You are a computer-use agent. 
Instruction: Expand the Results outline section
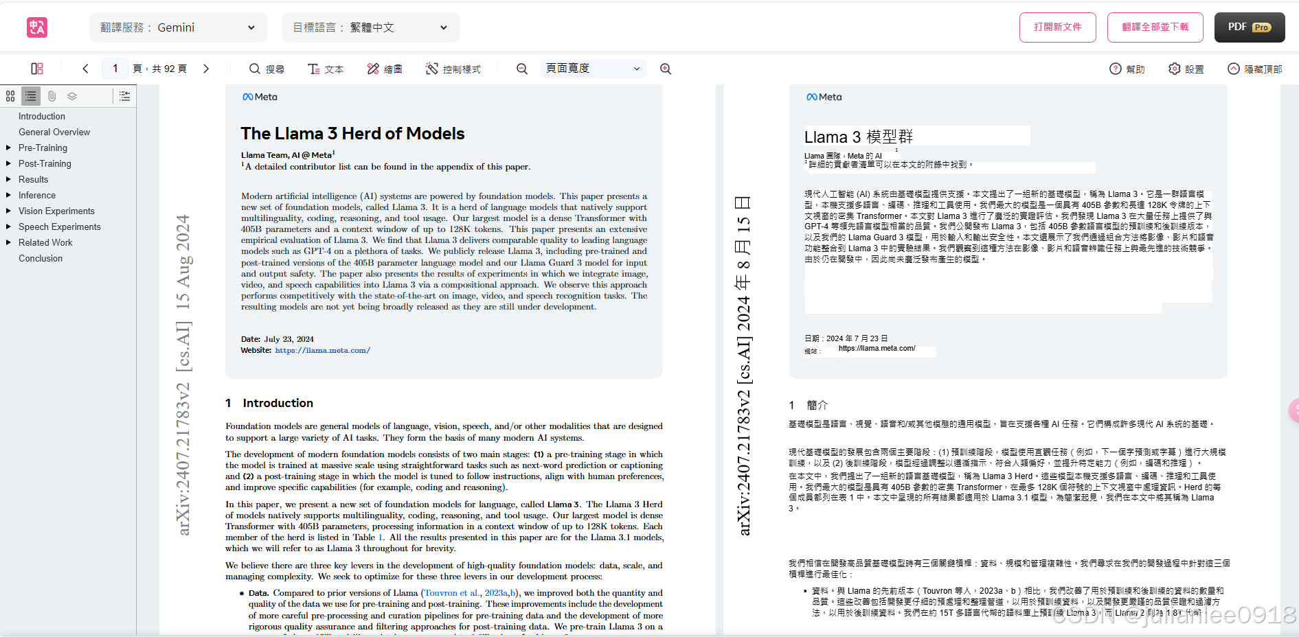(x=8, y=179)
